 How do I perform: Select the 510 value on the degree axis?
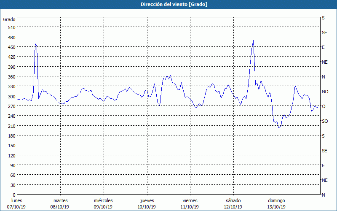coord(12,27)
